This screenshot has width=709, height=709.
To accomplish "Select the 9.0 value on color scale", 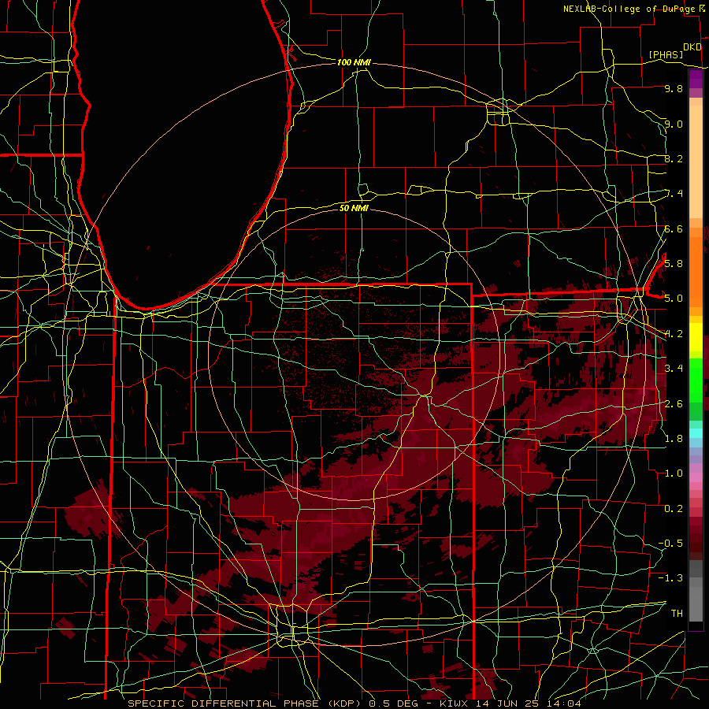I will click(674, 124).
